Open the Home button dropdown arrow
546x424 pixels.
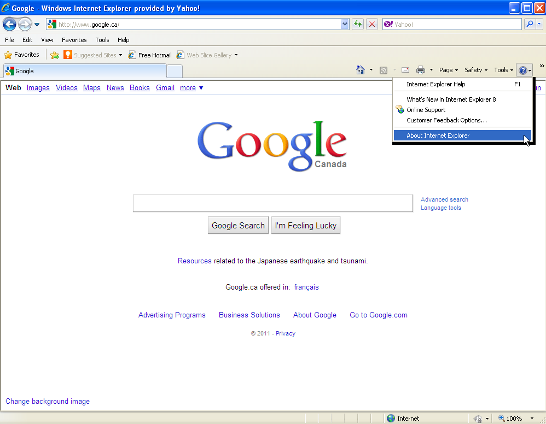coord(371,70)
